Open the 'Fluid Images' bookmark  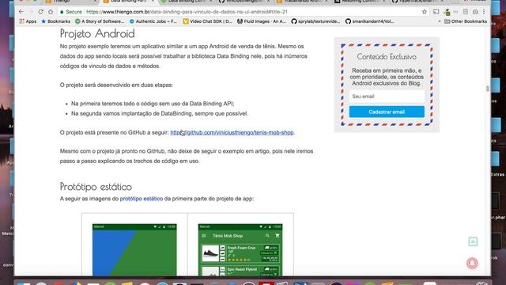[262, 21]
